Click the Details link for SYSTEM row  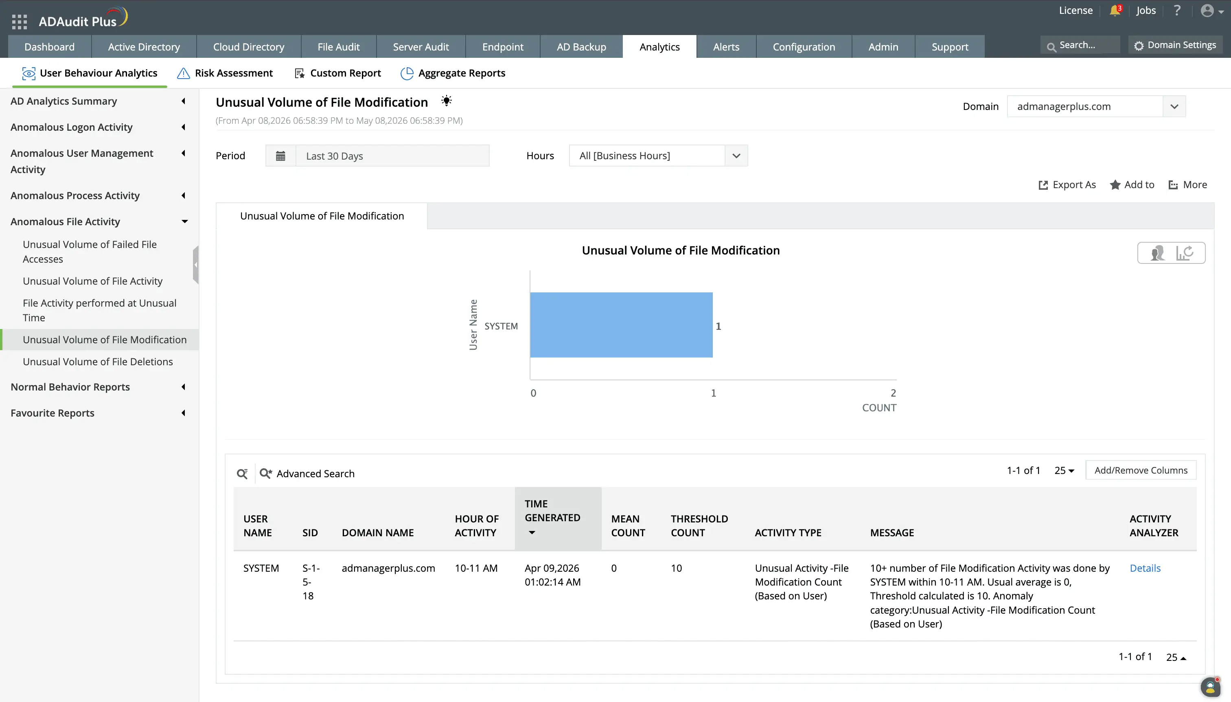(1145, 568)
